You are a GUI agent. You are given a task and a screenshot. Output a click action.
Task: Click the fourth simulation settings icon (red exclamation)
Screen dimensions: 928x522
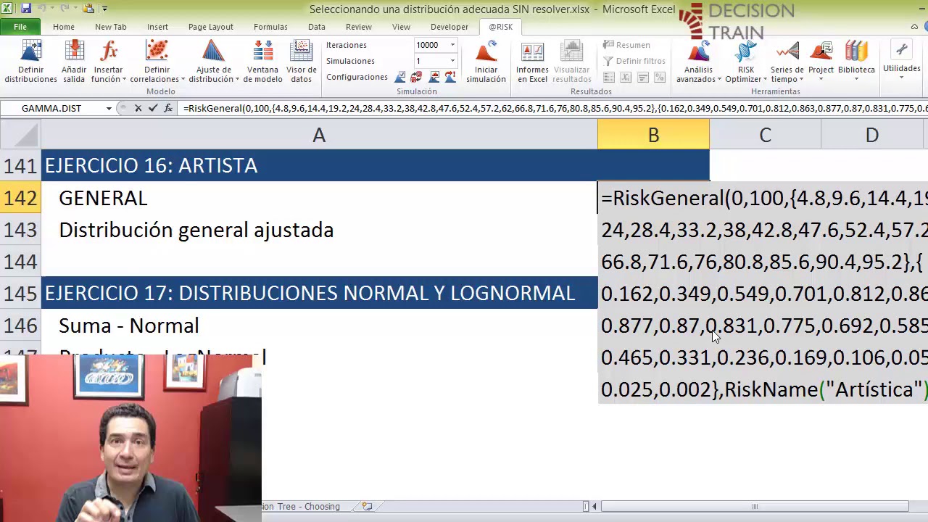450,77
